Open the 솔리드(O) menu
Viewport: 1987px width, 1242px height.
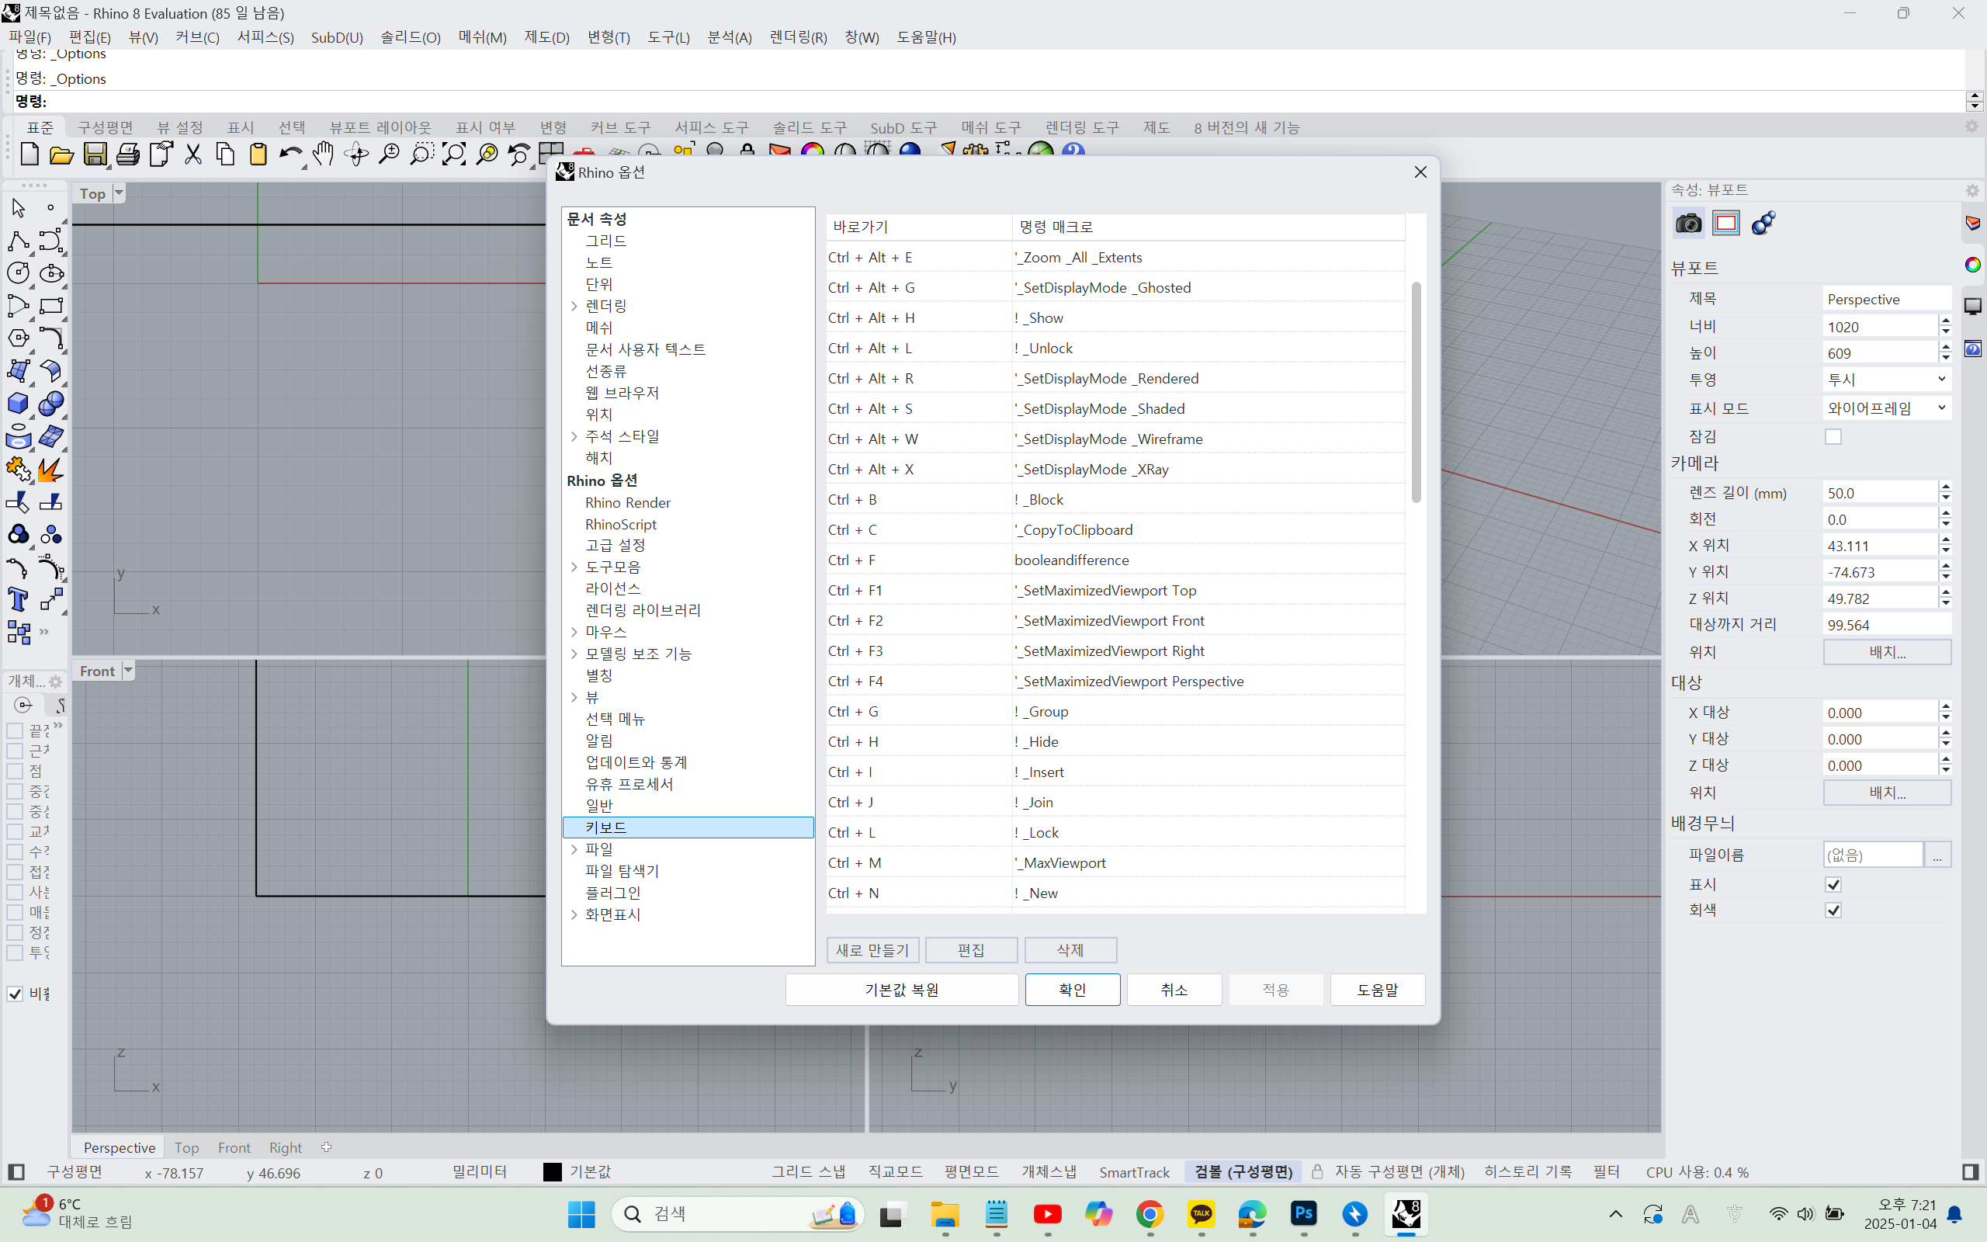point(411,37)
